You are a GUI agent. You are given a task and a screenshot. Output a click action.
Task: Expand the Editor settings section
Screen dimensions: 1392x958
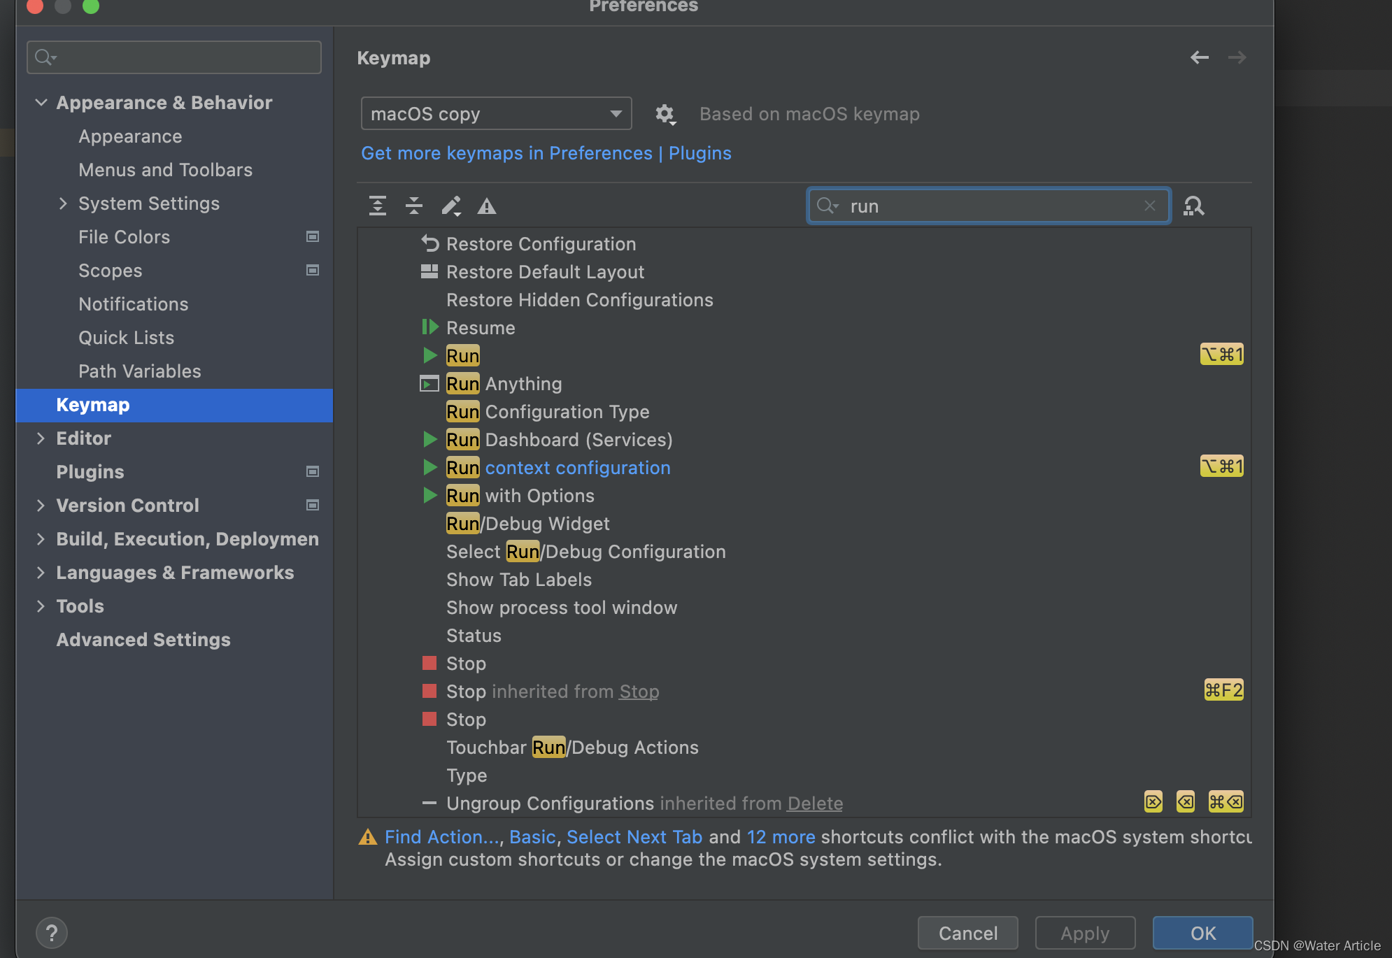coord(41,438)
